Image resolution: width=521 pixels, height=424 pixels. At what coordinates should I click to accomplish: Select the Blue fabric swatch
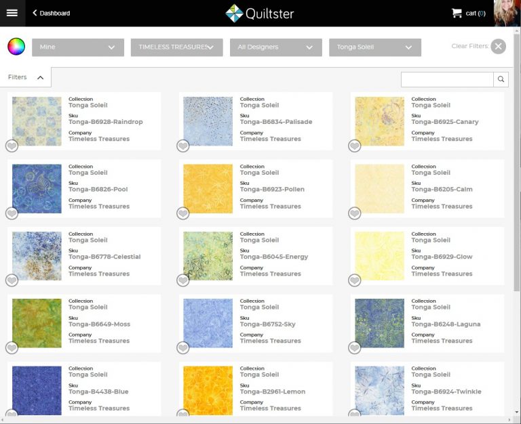37,391
